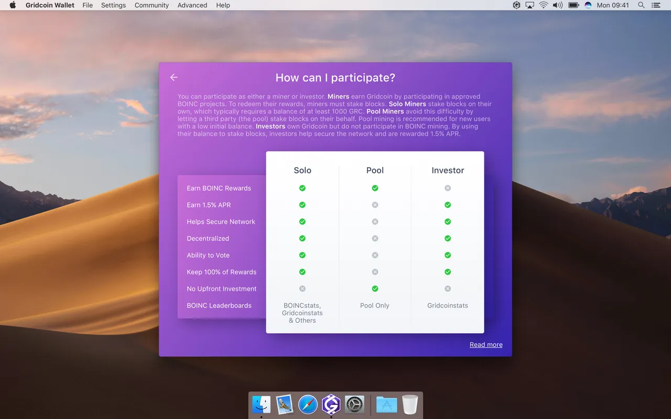Click Investor checkmark for Helps Secure Network
The width and height of the screenshot is (671, 419).
[x=448, y=222]
